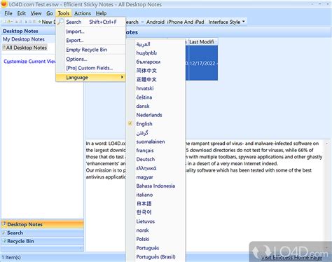Select Korean 한국어 language
The image size is (332, 262).
point(155,212)
